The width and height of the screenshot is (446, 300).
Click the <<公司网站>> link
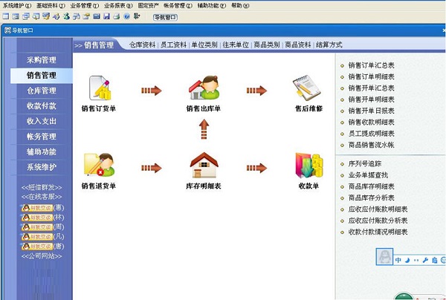[x=42, y=255]
